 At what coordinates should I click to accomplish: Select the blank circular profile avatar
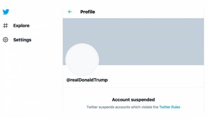pyautogui.click(x=82, y=60)
